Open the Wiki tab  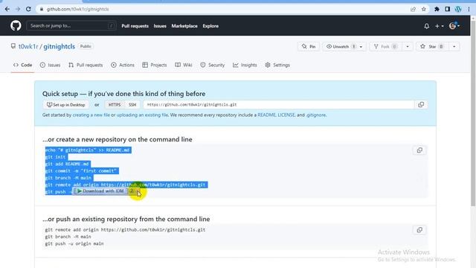184,65
